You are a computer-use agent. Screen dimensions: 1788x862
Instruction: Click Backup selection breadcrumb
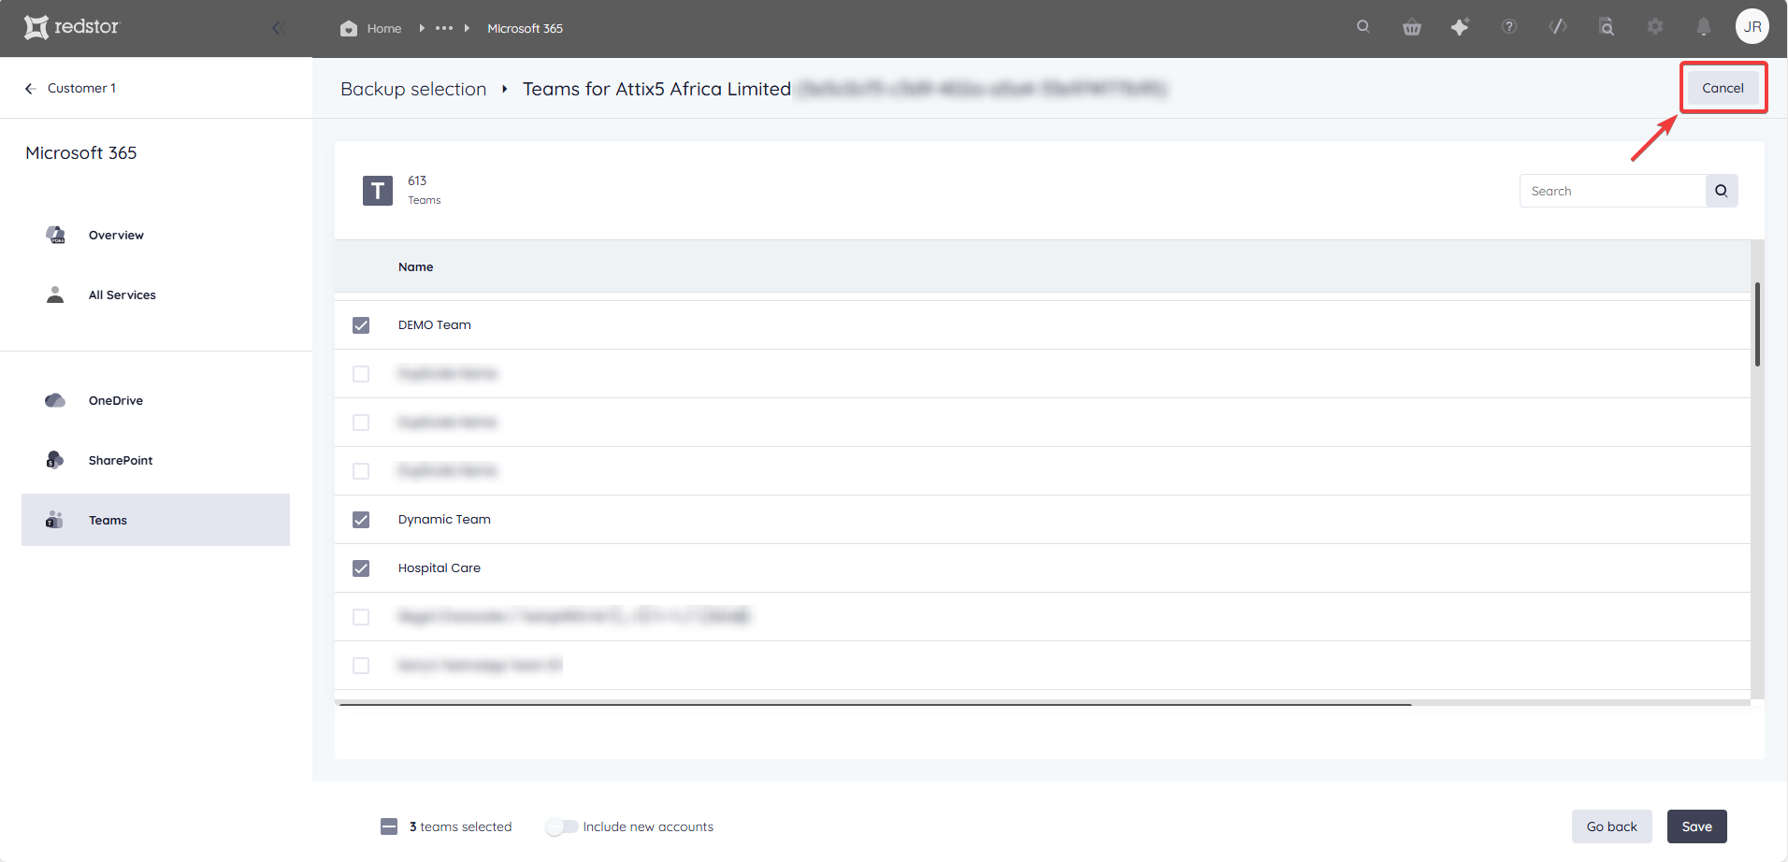tap(413, 89)
